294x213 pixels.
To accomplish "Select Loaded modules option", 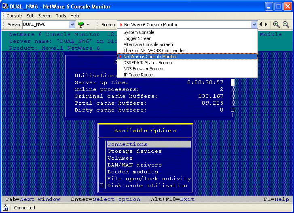I will tap(149, 172).
